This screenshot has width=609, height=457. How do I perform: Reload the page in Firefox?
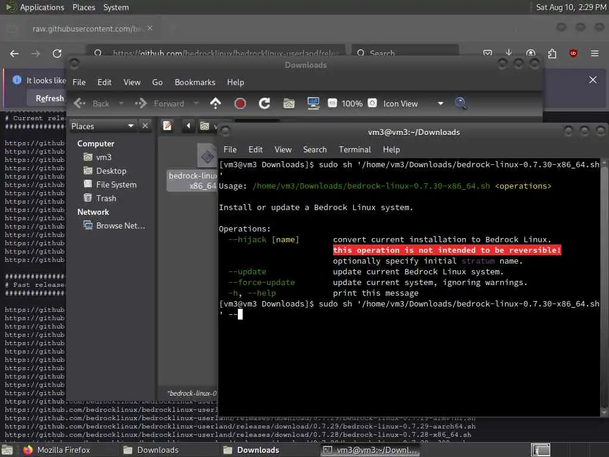click(57, 53)
